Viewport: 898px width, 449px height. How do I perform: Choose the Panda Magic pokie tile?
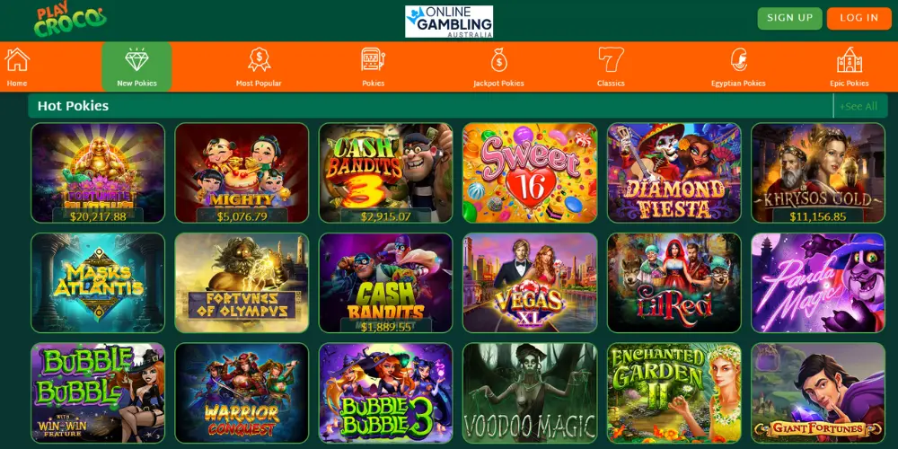pos(818,283)
